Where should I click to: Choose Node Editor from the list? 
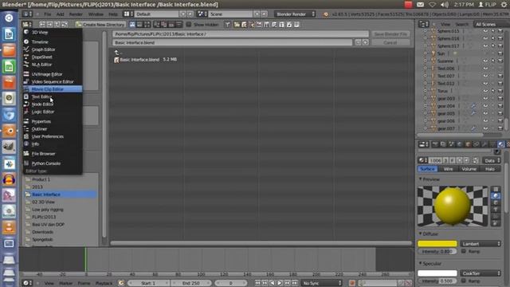52,104
